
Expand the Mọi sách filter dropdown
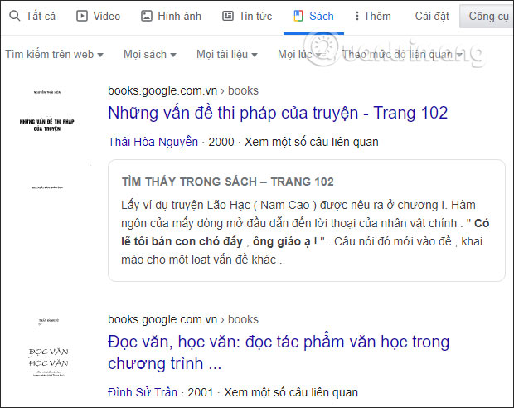[150, 54]
